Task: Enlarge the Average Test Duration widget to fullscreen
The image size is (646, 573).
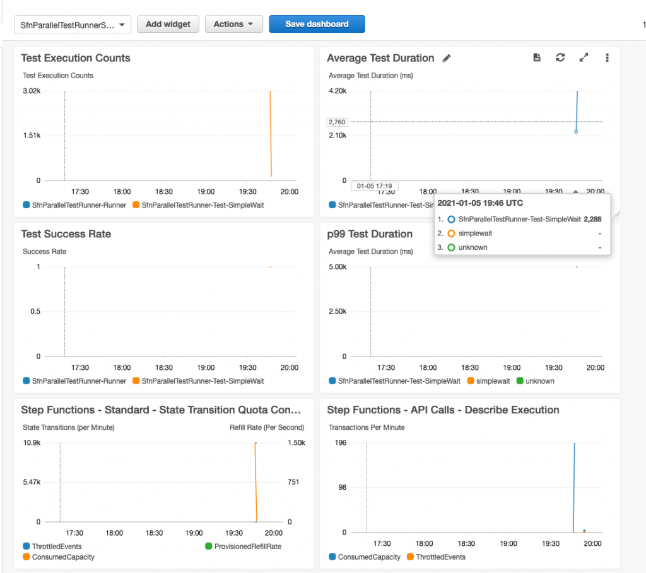Action: [x=584, y=57]
